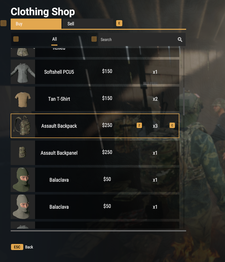This screenshot has height=262, width=225.
Task: Click the search magnifier icon
Action: coord(180,40)
